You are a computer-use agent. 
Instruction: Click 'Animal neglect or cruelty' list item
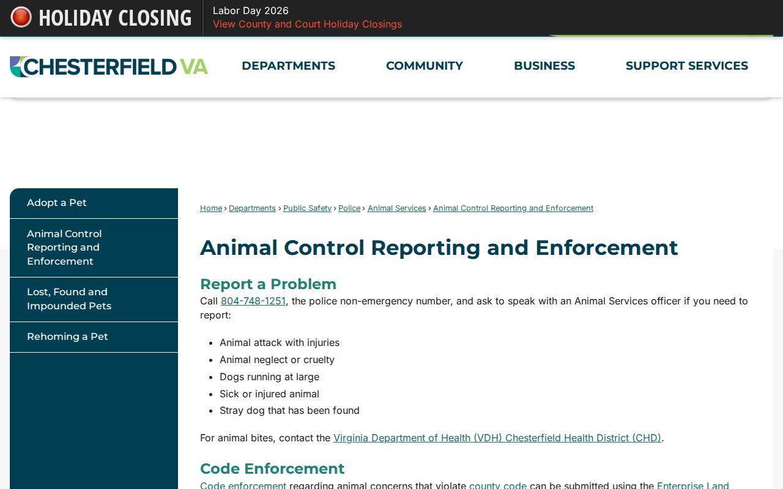[277, 360]
